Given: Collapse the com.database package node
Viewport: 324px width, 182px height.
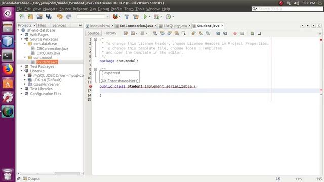Looking at the screenshot, I should click(25, 44).
